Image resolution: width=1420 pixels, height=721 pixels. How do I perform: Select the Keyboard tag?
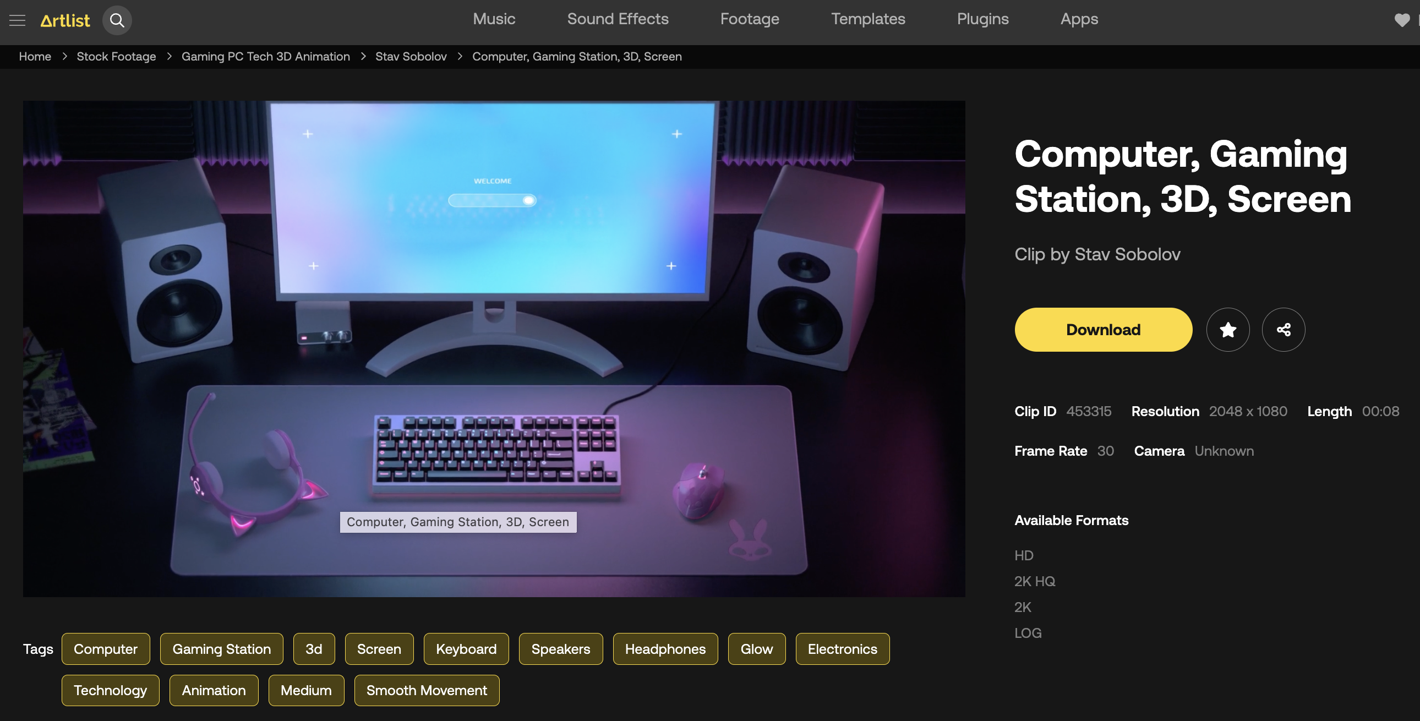[466, 649]
